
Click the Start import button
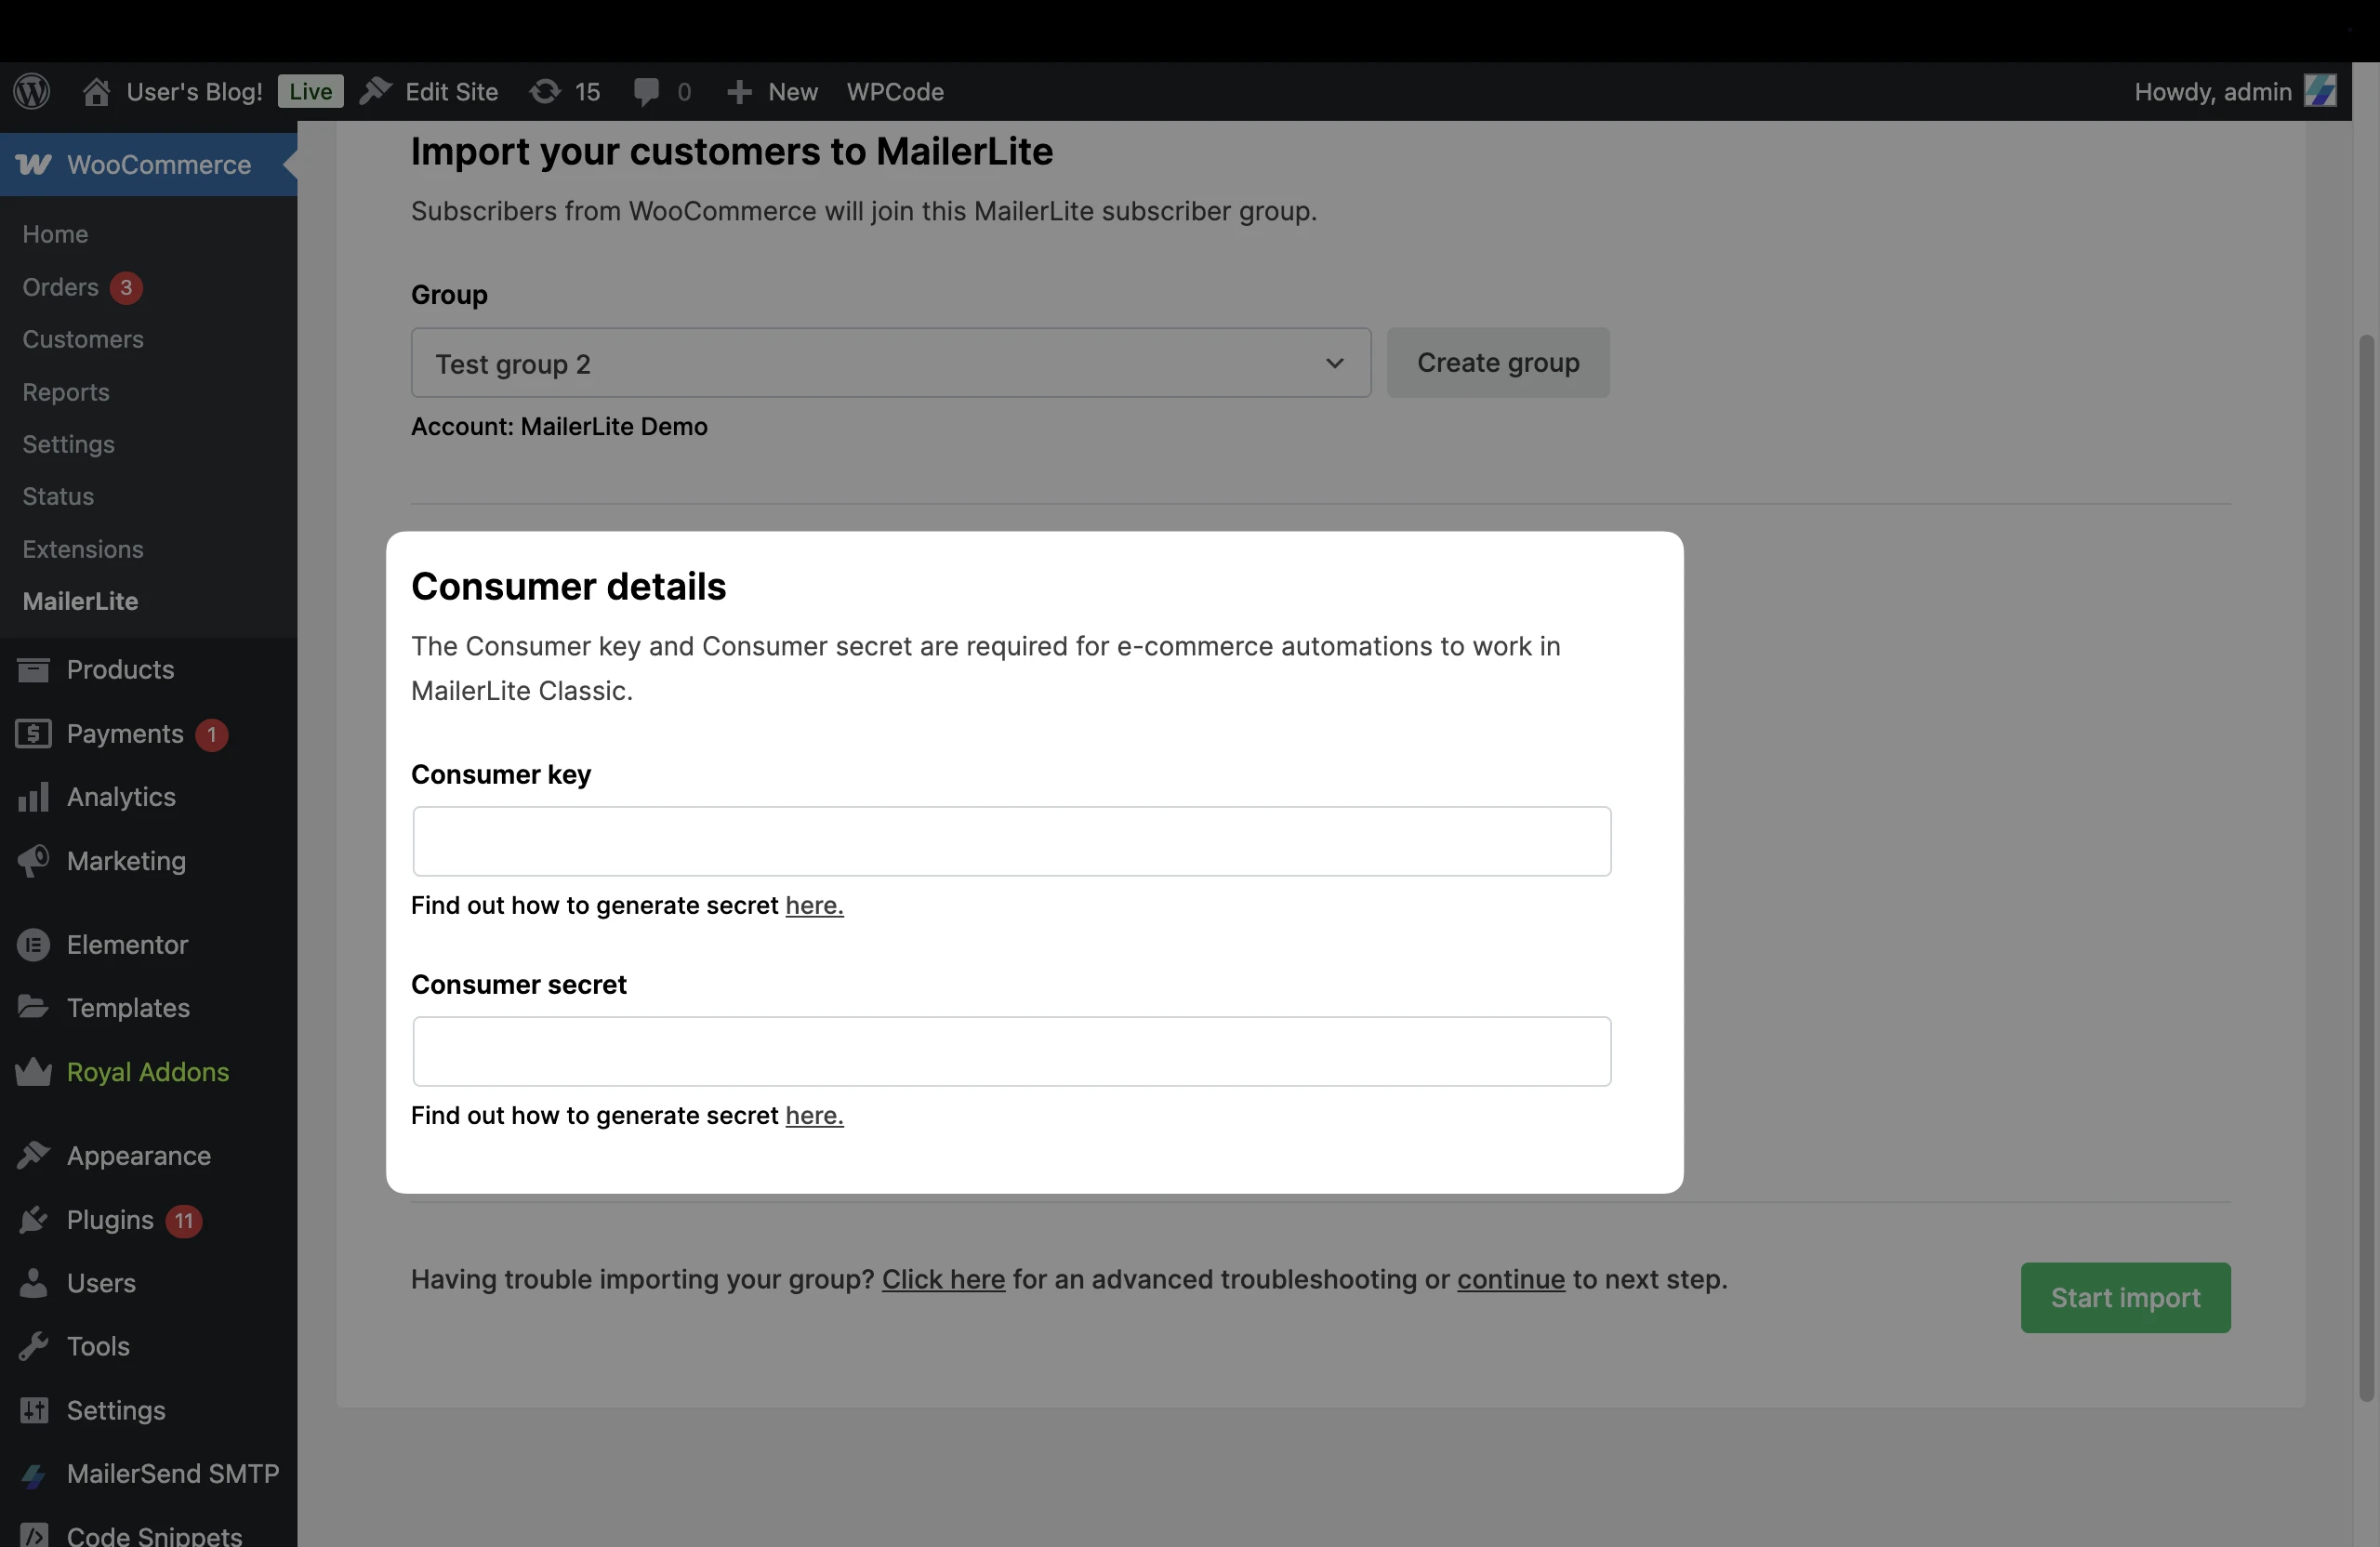[x=2125, y=1297]
